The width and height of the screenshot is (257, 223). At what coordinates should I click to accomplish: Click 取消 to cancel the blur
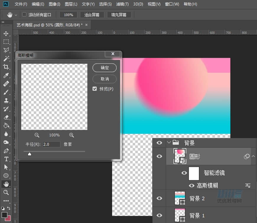tap(105, 79)
